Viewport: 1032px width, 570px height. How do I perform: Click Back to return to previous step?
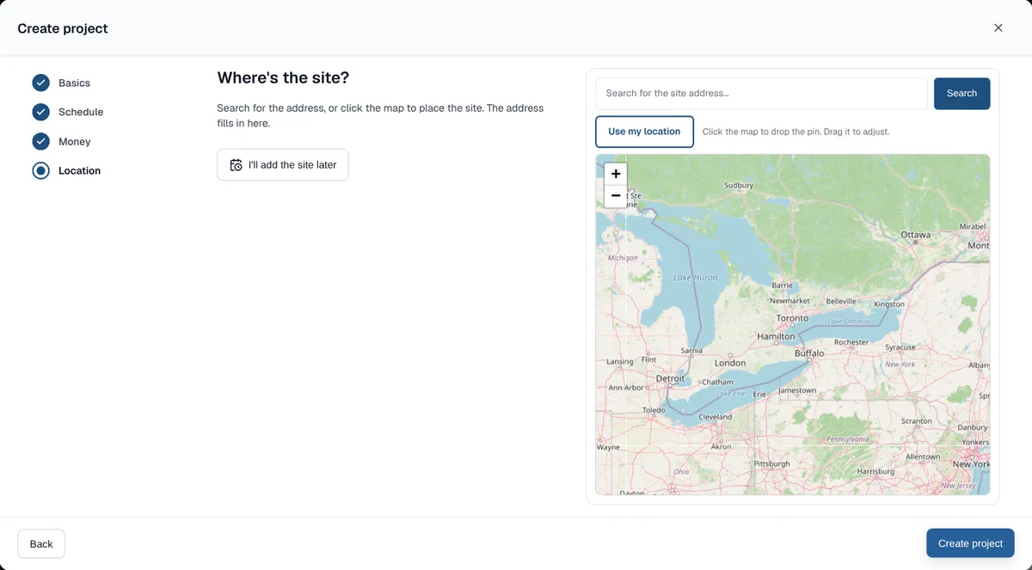[41, 543]
